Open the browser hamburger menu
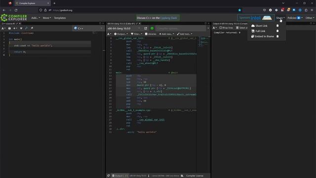 pos(312,10)
